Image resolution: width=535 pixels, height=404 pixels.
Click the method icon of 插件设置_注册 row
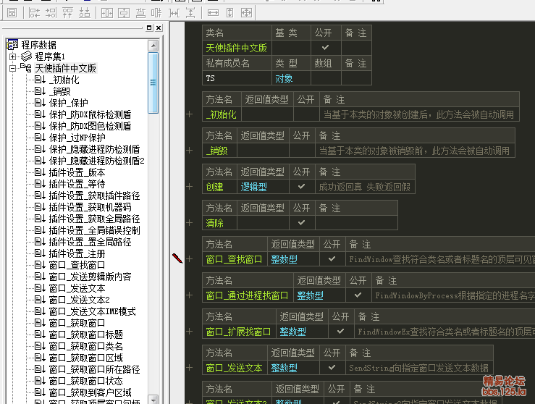(40, 253)
